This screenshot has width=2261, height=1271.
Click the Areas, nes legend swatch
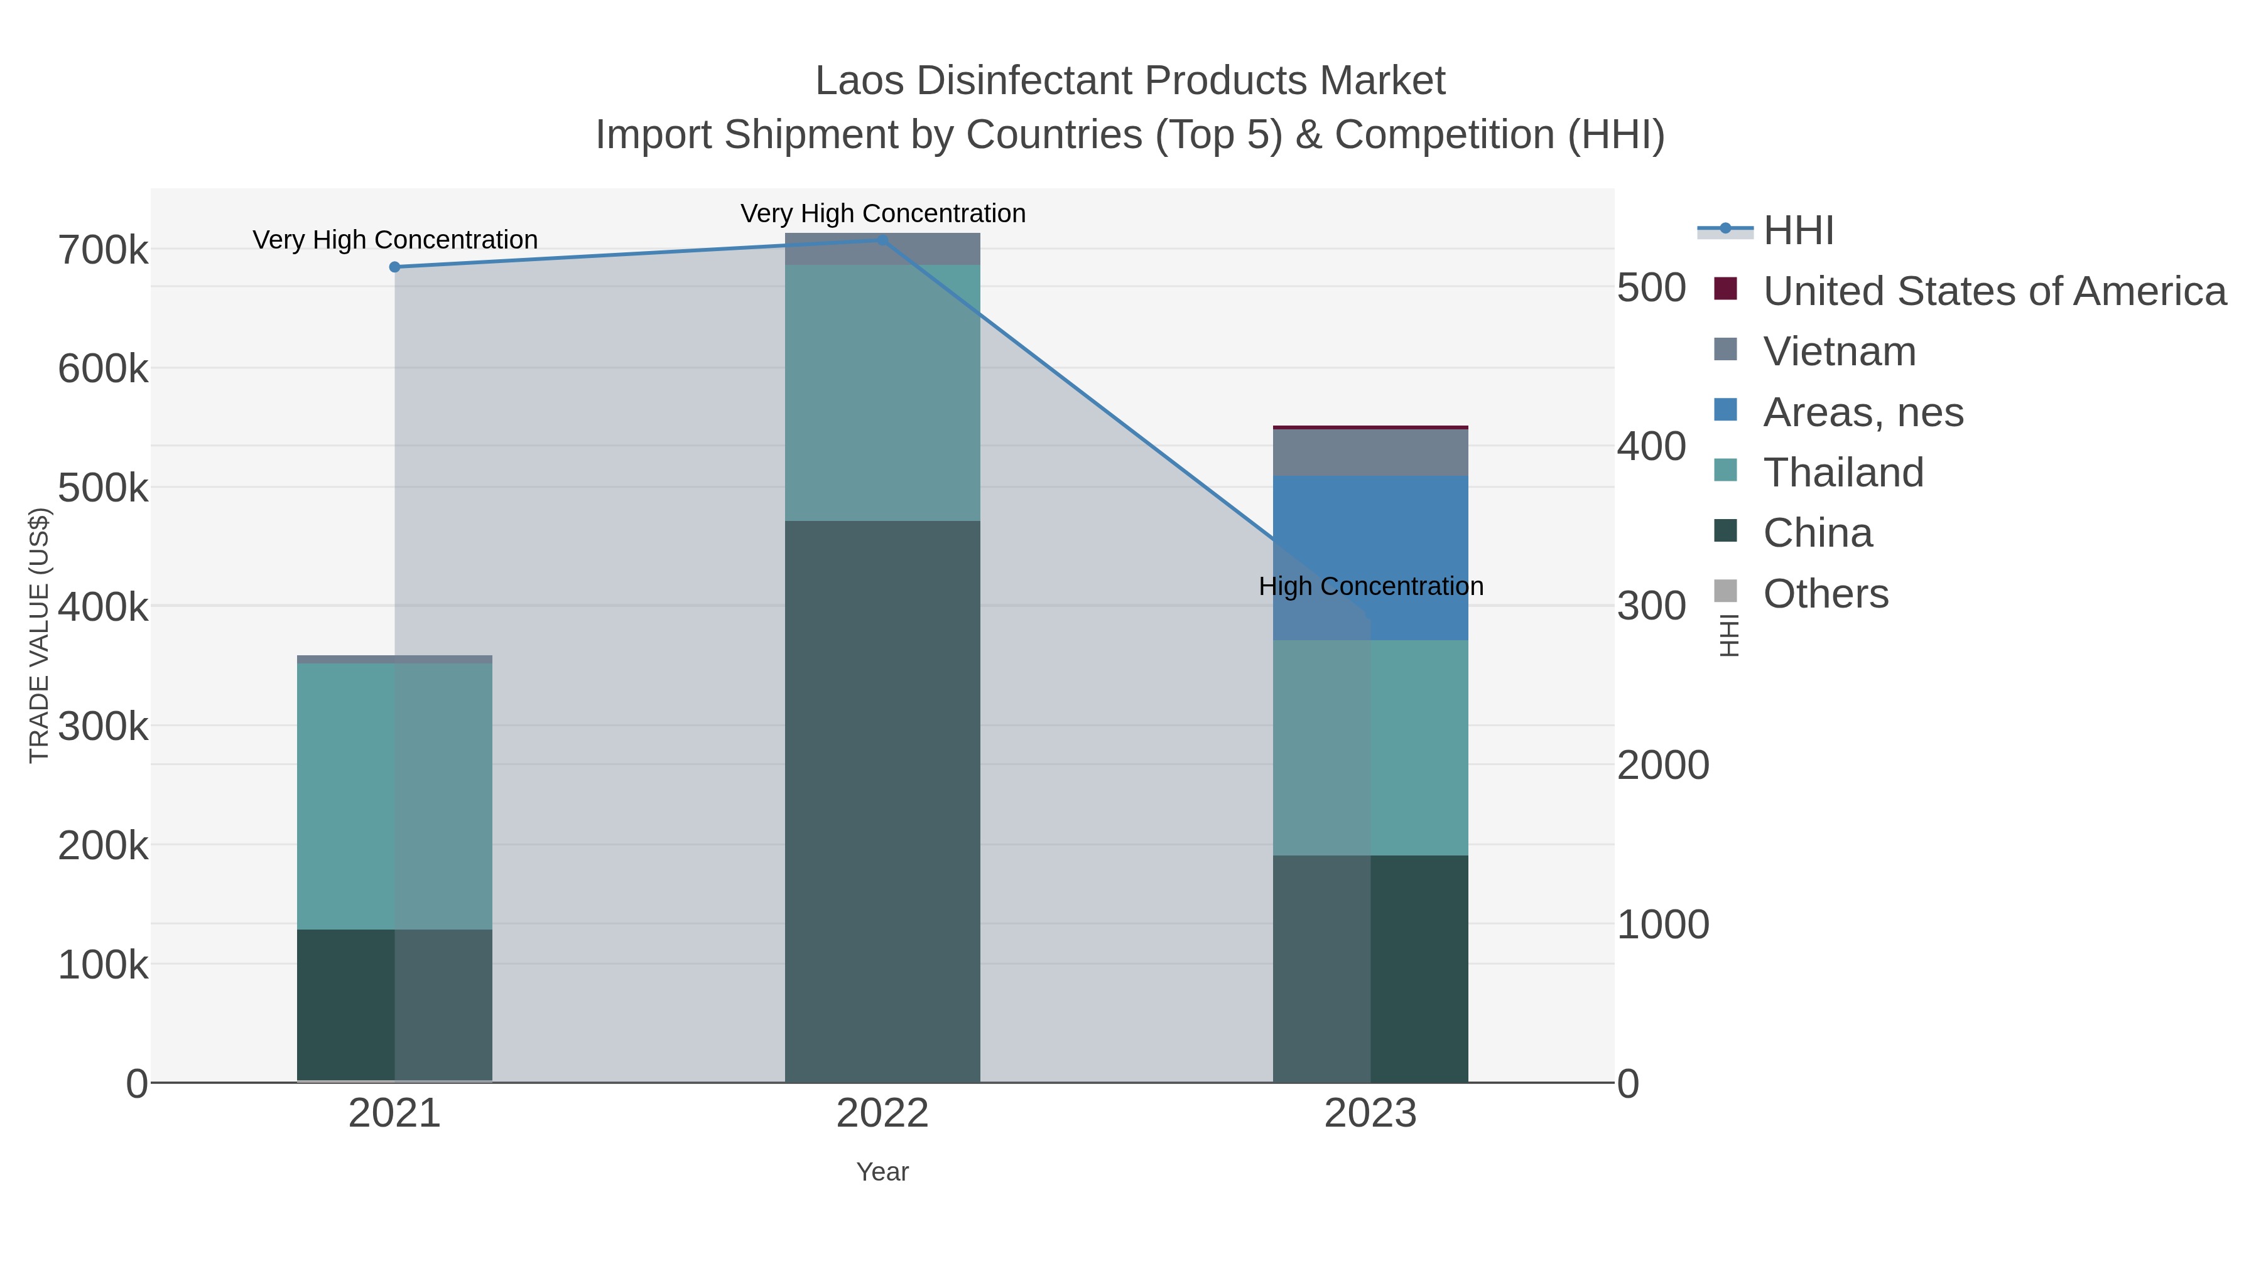(1726, 410)
